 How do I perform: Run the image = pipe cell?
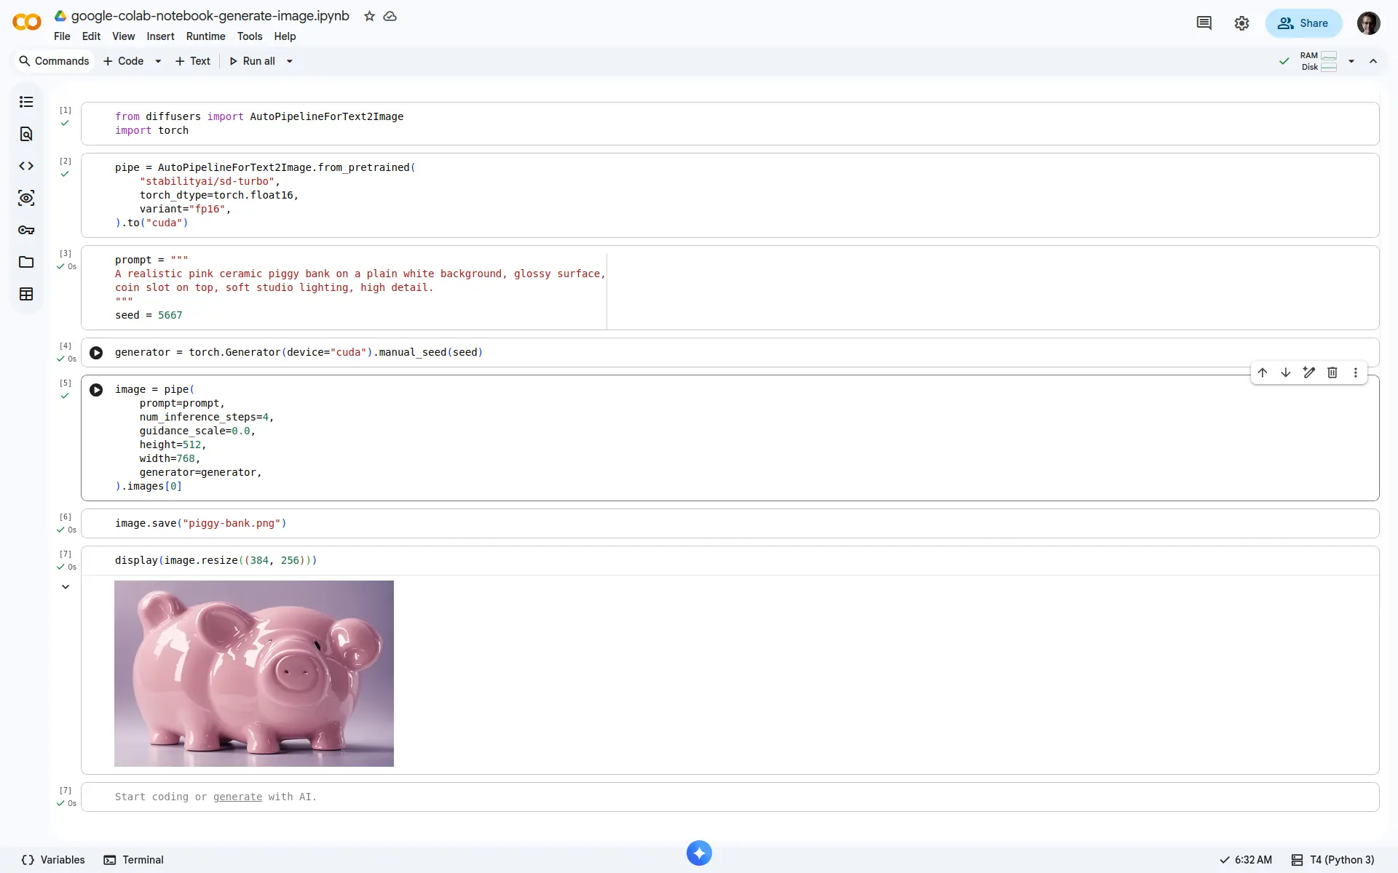pos(96,390)
